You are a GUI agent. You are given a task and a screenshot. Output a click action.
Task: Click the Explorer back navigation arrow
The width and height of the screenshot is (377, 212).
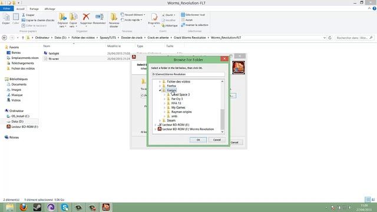tap(4, 38)
